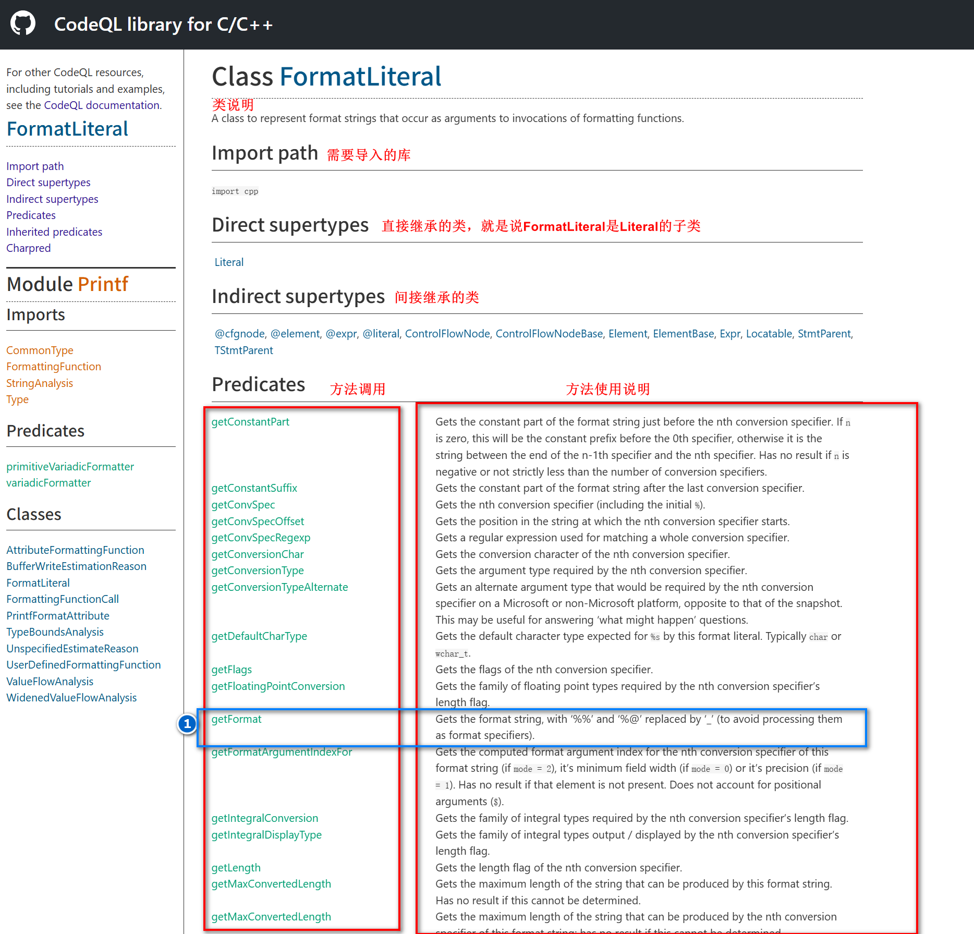
Task: Jump to Indirect supertypes in sidebar
Action: [x=52, y=199]
